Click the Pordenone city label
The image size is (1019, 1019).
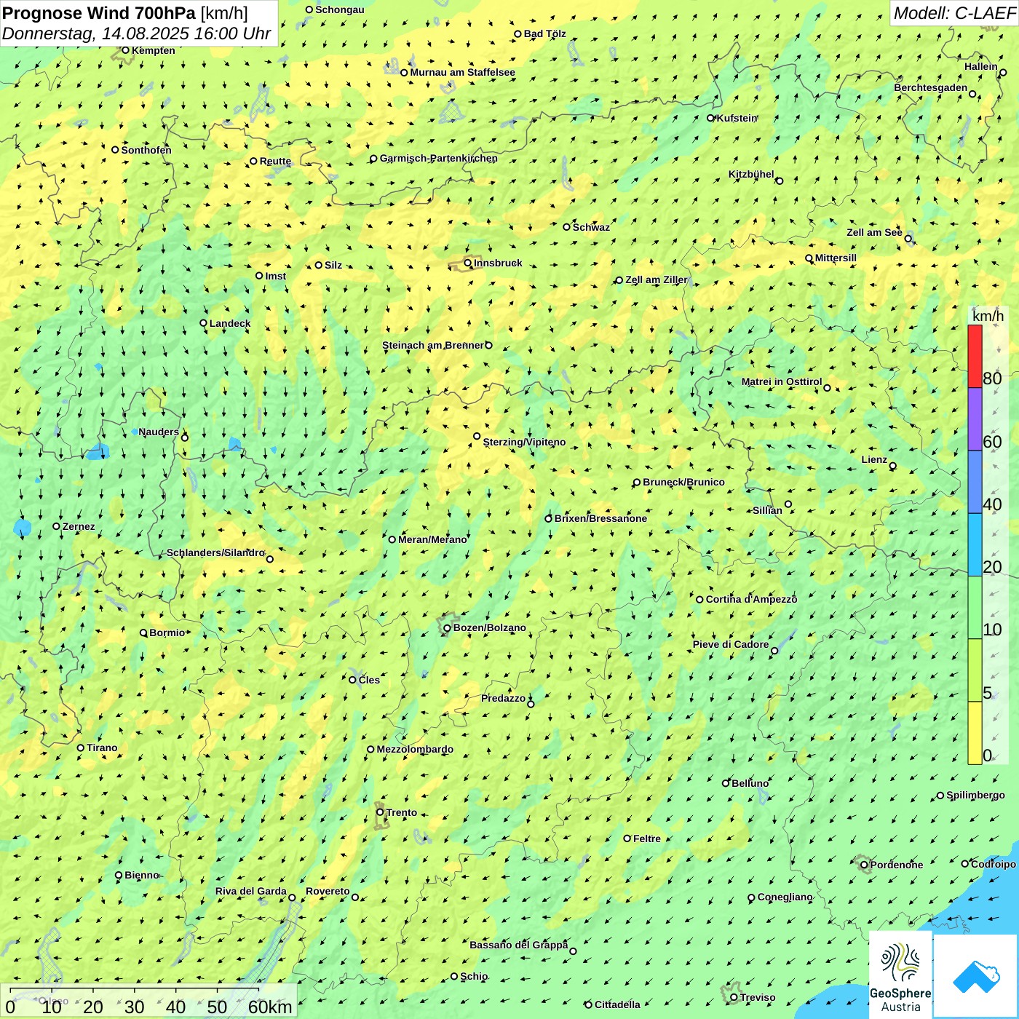coord(897,865)
